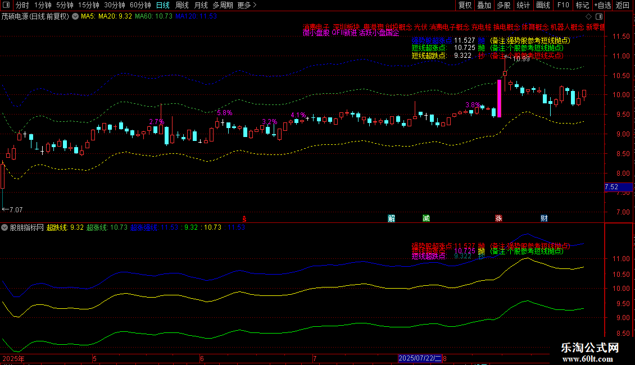The image size is (635, 365).
Task: Click the red $ event marker
Action: pyautogui.click(x=244, y=218)
